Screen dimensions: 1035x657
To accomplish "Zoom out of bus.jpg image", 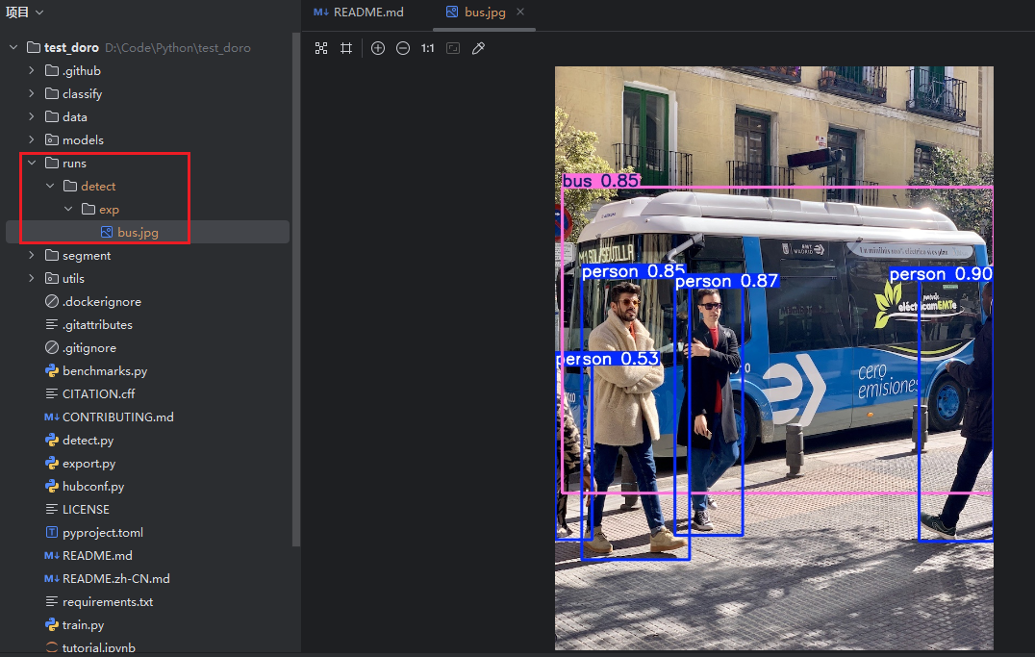I will coord(403,48).
